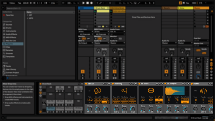This screenshot has width=215, height=121.
Task: Stop playback with the Stop button
Action: (x=87, y=3)
